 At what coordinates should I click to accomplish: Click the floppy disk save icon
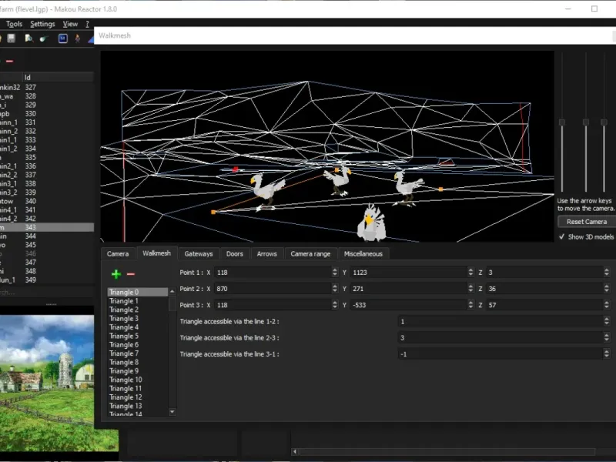11,38
